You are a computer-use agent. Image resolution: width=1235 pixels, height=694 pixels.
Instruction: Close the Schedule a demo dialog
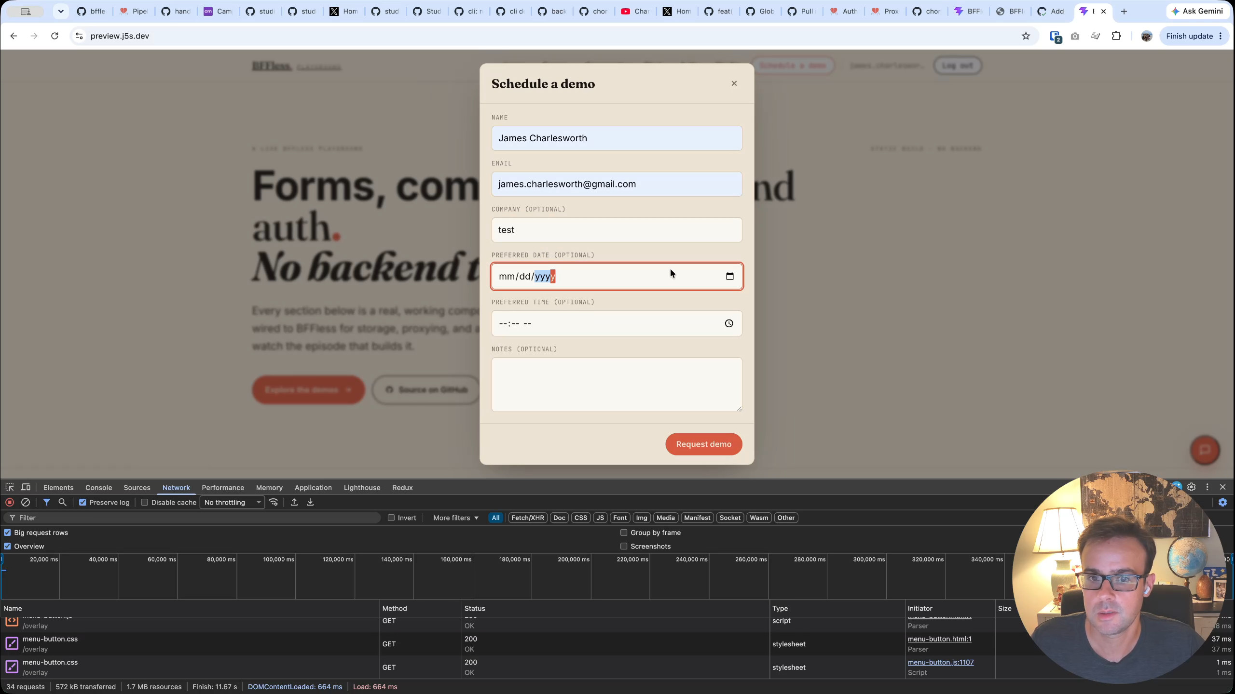click(x=734, y=83)
